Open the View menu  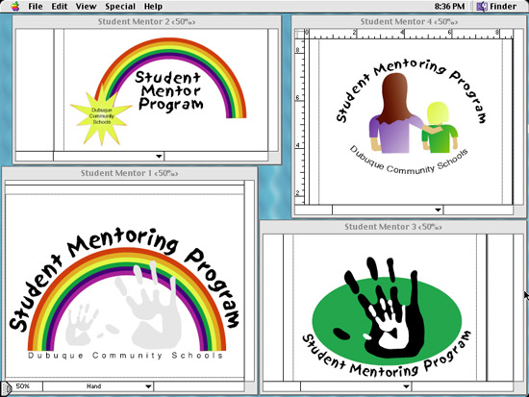[86, 7]
